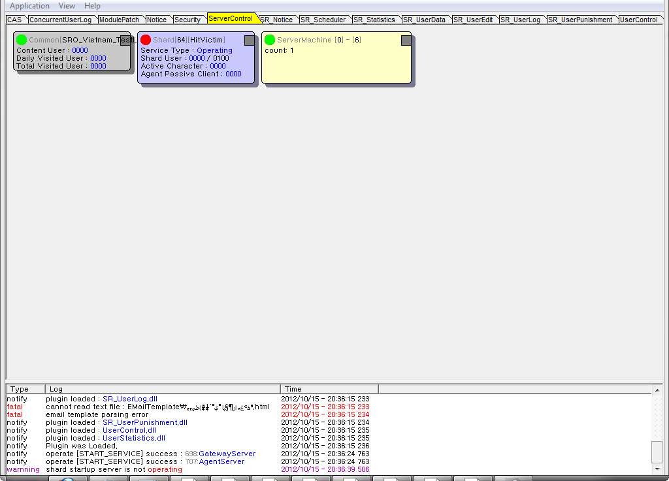669x481 pixels.
Task: Toggle the gray square on Common panel
Action: click(125, 40)
